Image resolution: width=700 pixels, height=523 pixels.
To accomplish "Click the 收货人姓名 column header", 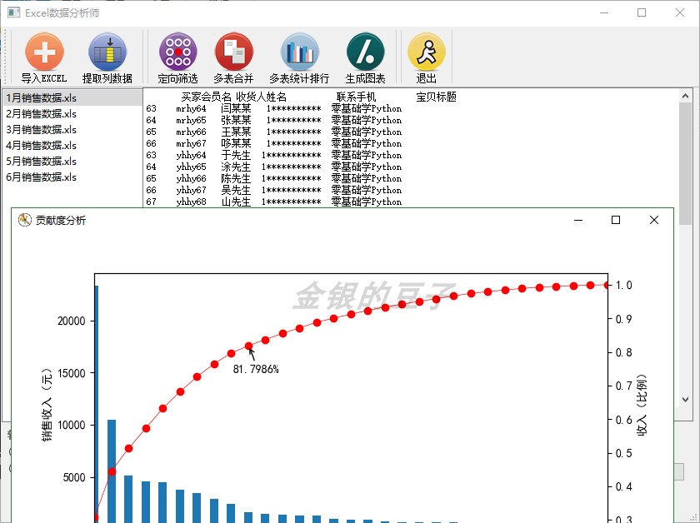I will coord(261,97).
